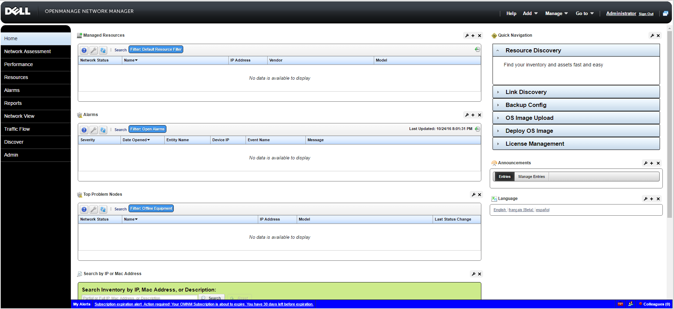Open subscription expiration alert link
The width and height of the screenshot is (674, 309).
204,304
